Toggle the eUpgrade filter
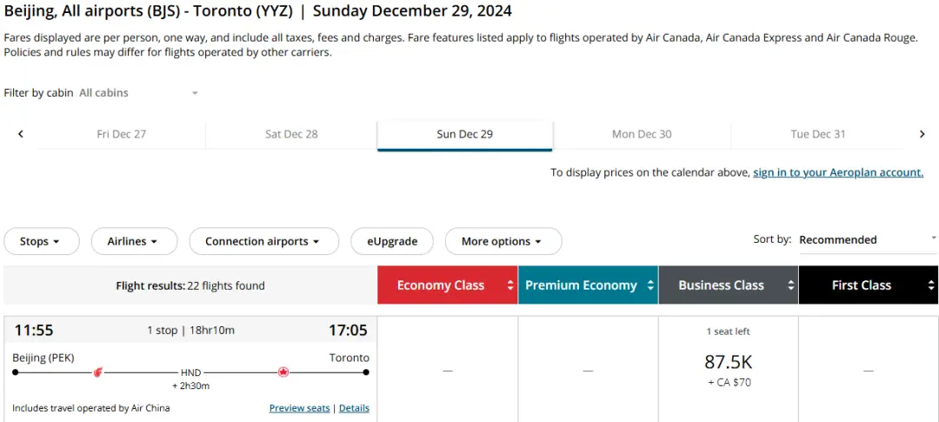939x422 pixels. (392, 241)
